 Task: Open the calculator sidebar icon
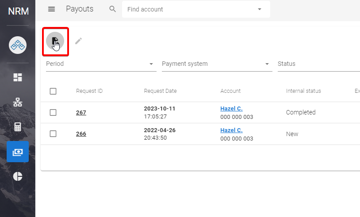pos(18,127)
